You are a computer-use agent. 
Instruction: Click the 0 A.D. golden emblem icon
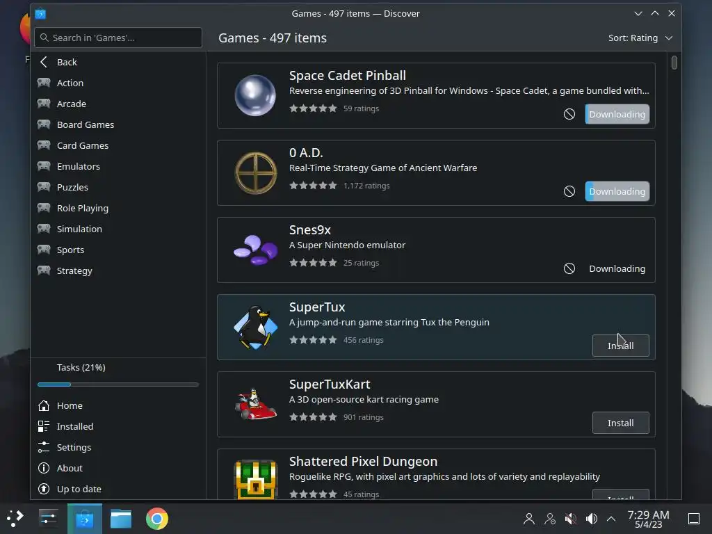pyautogui.click(x=256, y=173)
